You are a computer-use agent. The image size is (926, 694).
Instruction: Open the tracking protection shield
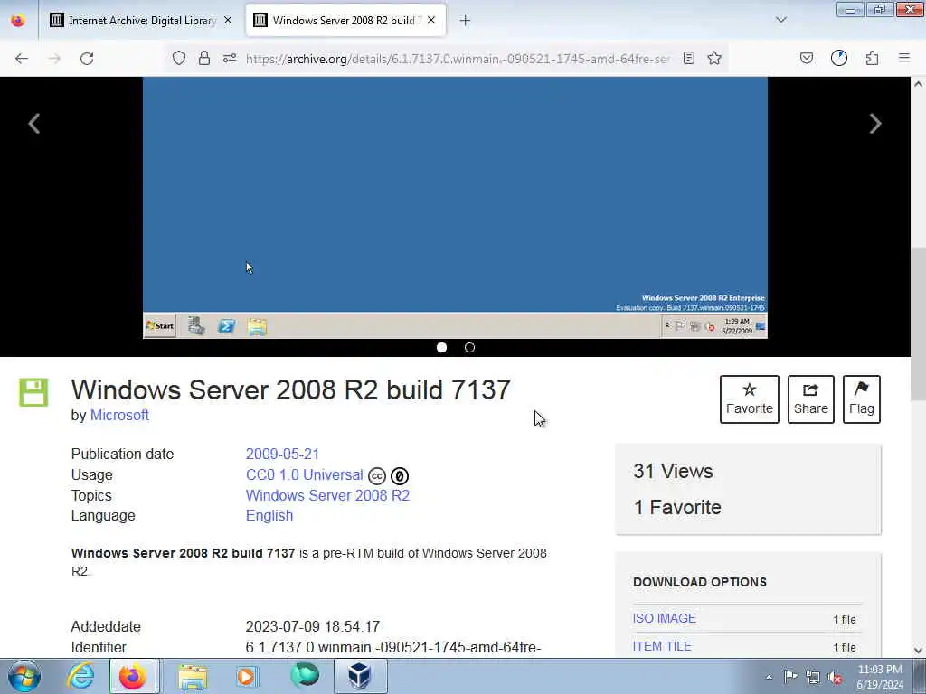click(179, 58)
